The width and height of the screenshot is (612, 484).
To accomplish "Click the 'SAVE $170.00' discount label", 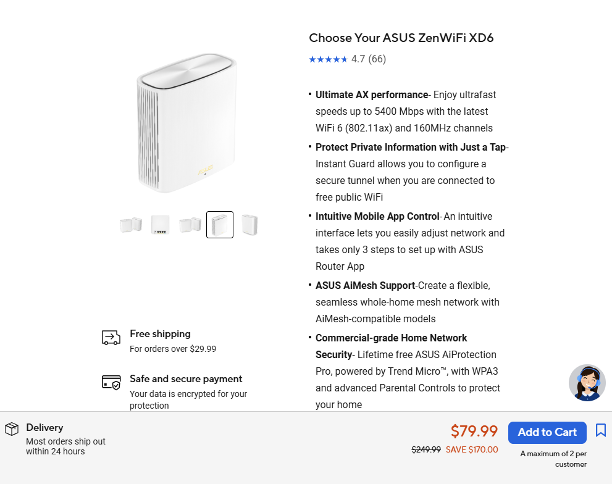I will point(472,449).
